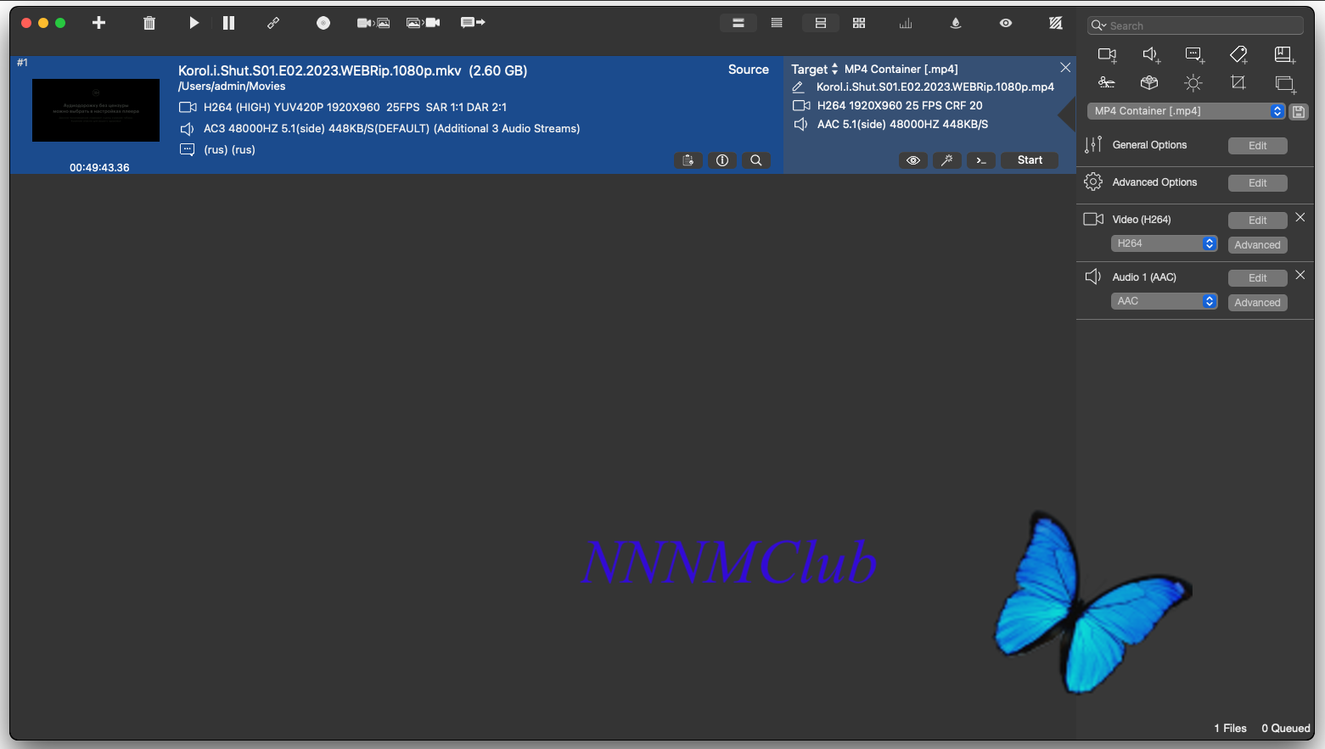Click the droplet icon in the toolbar
The width and height of the screenshot is (1325, 749).
956,23
